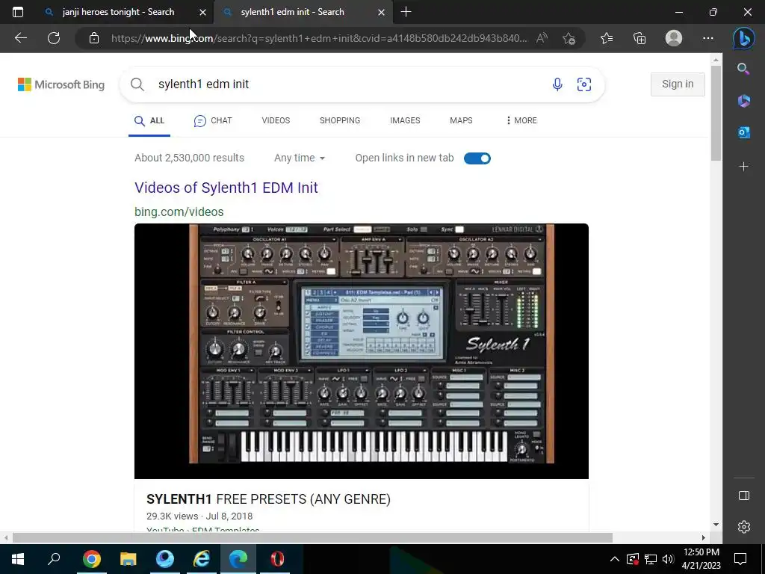Open the notification center
This screenshot has width=765, height=574.
[x=740, y=559]
